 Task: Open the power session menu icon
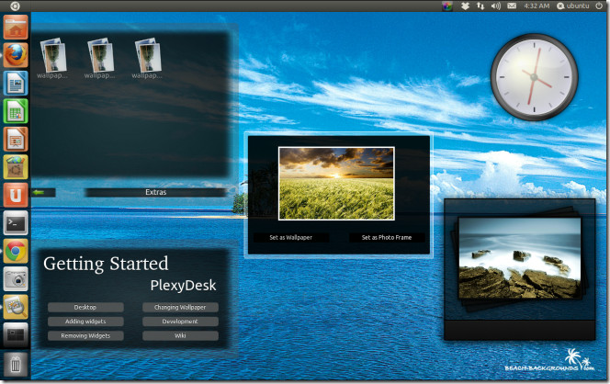[599, 6]
